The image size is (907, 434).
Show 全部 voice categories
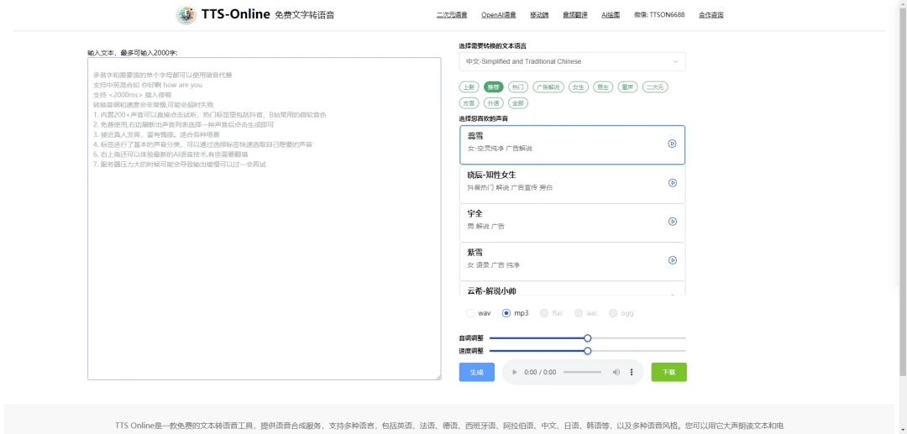click(518, 102)
